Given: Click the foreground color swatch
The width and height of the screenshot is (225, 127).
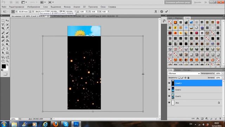Looking at the screenshot, I should 4,66.
